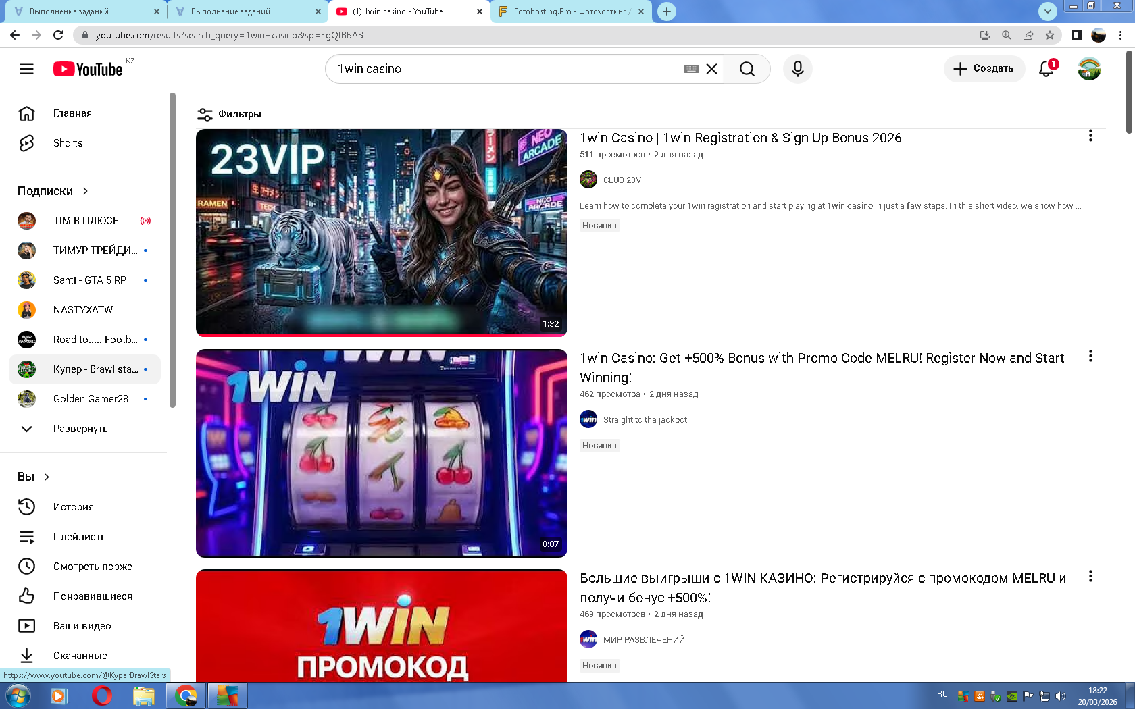Viewport: 1135px width, 709px height.
Task: Open the on-screen keyboard icon
Action: pos(690,69)
